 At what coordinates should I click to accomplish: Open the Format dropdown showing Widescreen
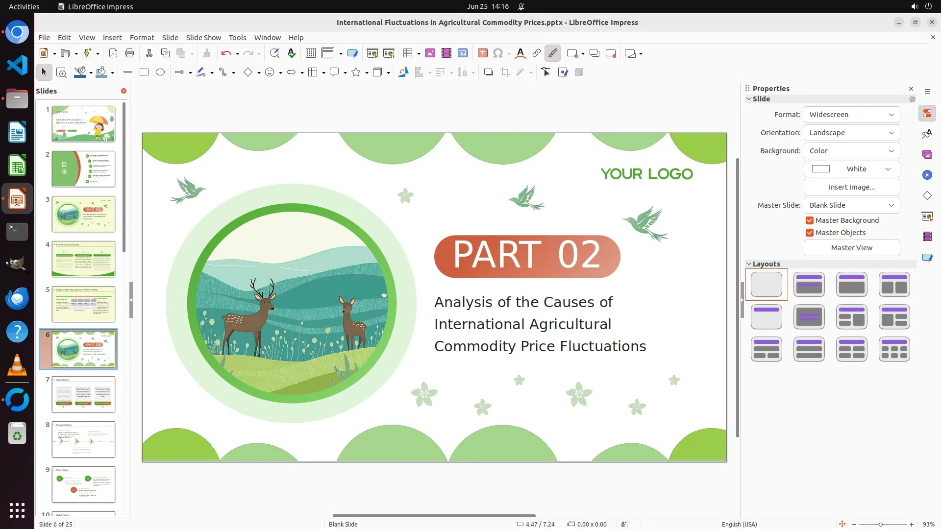[x=851, y=115]
